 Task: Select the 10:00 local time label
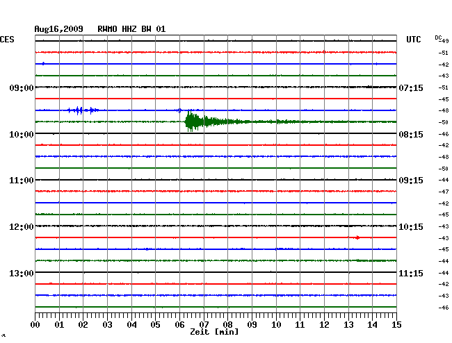(x=22, y=135)
